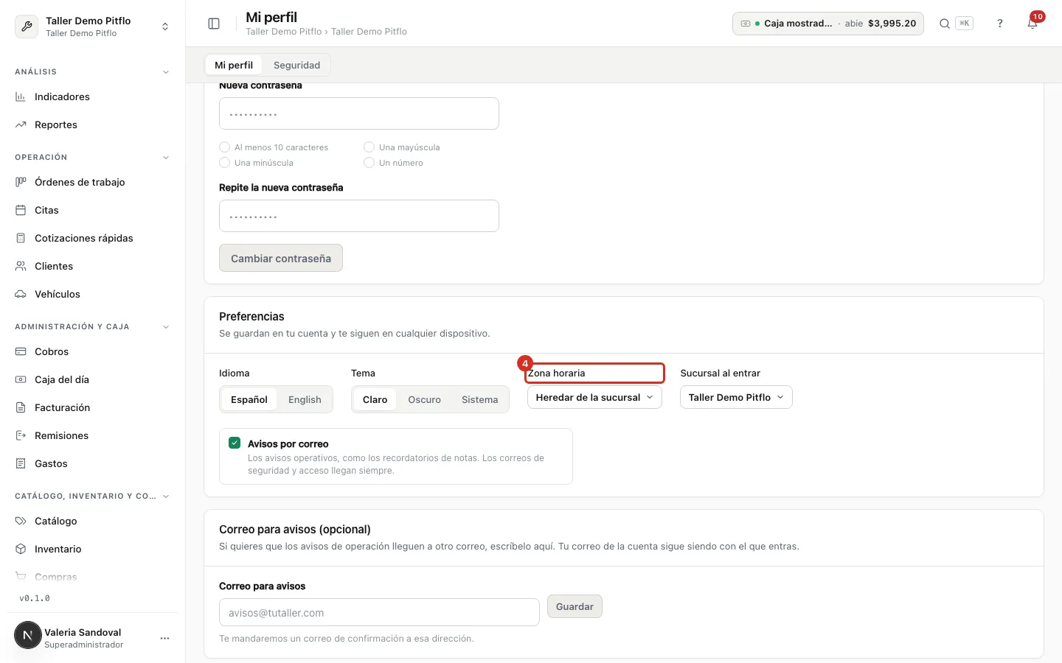Open the Taller Demo Pitflo branch dropdown
Image resolution: width=1062 pixels, height=663 pixels.
[x=736, y=397]
